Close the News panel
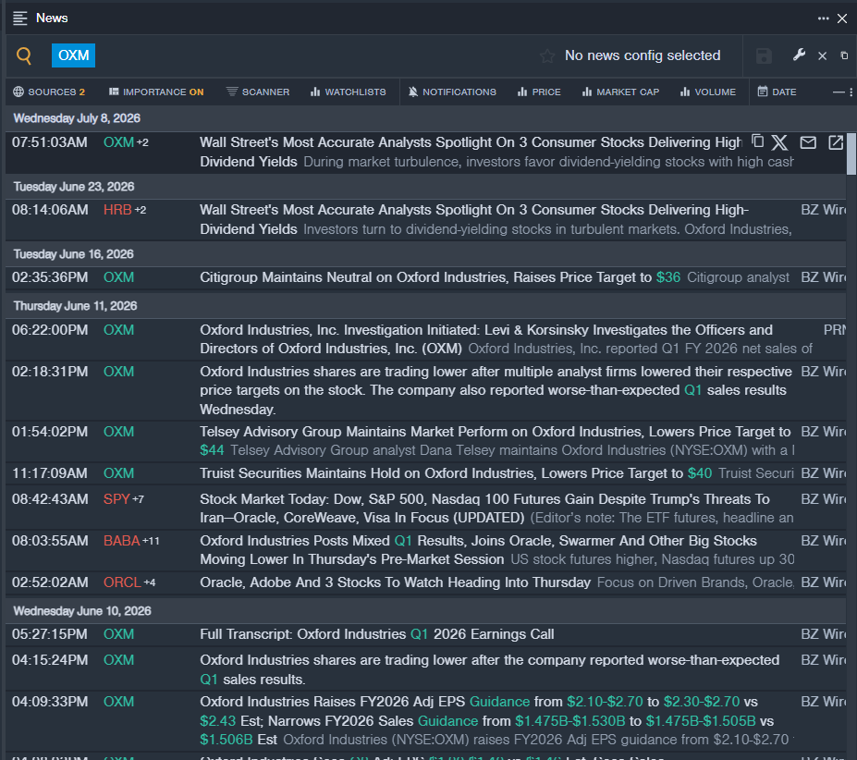Image resolution: width=857 pixels, height=760 pixels. [842, 18]
